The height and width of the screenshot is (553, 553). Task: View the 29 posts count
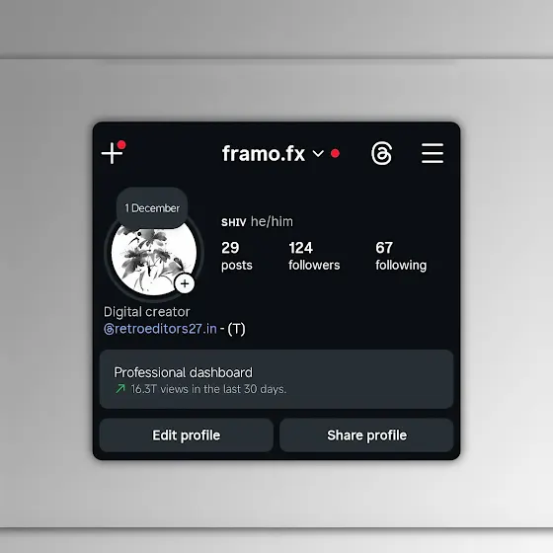tap(237, 256)
